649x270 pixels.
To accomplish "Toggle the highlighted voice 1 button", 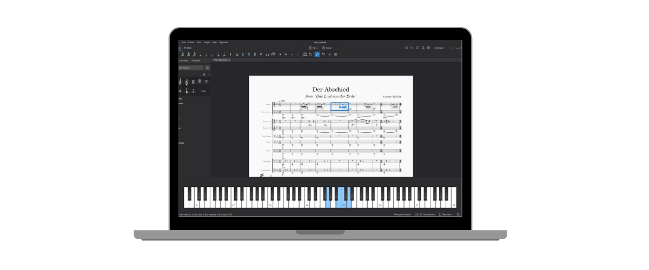I will coord(317,54).
